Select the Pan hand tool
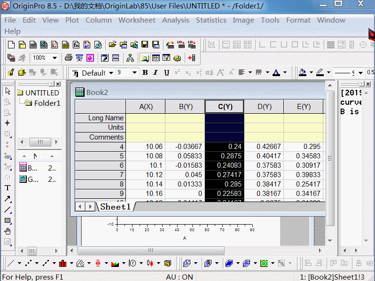Image resolution: width=375 pixels, height=281 pixels. pos(8,231)
